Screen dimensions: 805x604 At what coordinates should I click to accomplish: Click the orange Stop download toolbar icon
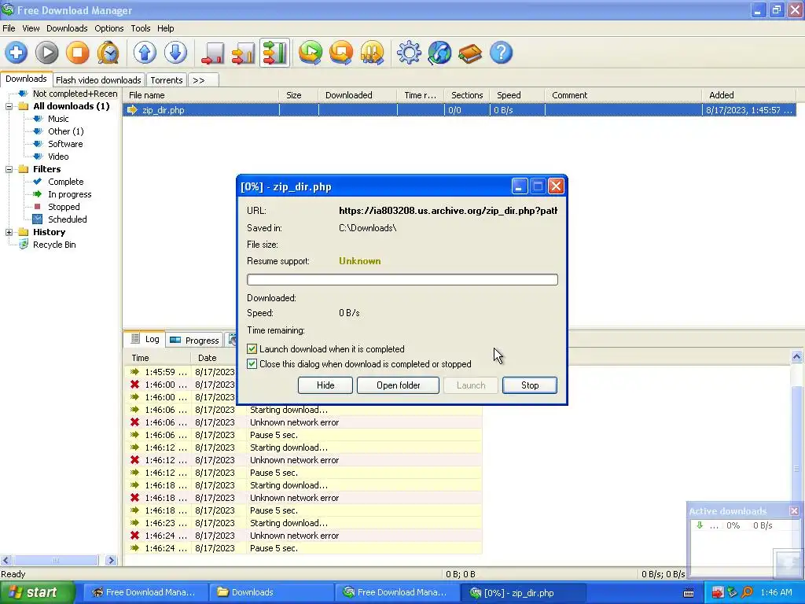(x=78, y=53)
